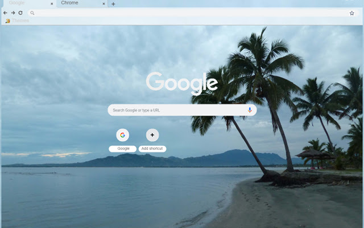
Task: Click the Google logo on the page
Action: 182,83
